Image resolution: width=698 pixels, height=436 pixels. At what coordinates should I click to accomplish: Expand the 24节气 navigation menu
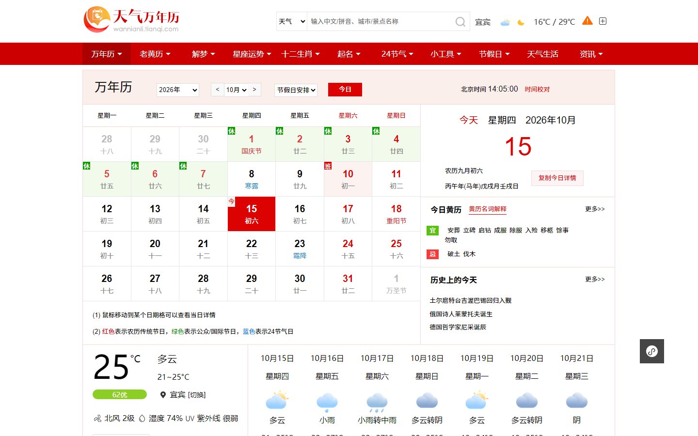pyautogui.click(x=397, y=54)
